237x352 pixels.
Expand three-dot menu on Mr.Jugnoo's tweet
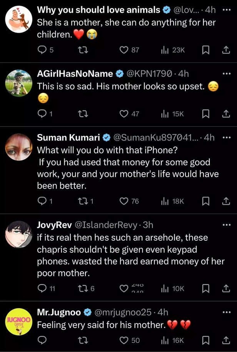[226, 312]
